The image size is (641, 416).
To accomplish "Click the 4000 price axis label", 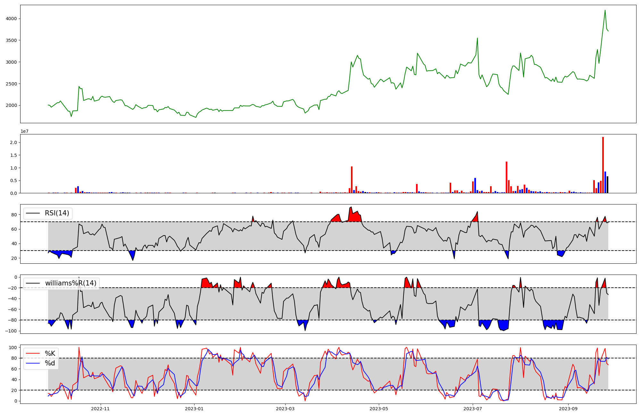I will (11, 19).
